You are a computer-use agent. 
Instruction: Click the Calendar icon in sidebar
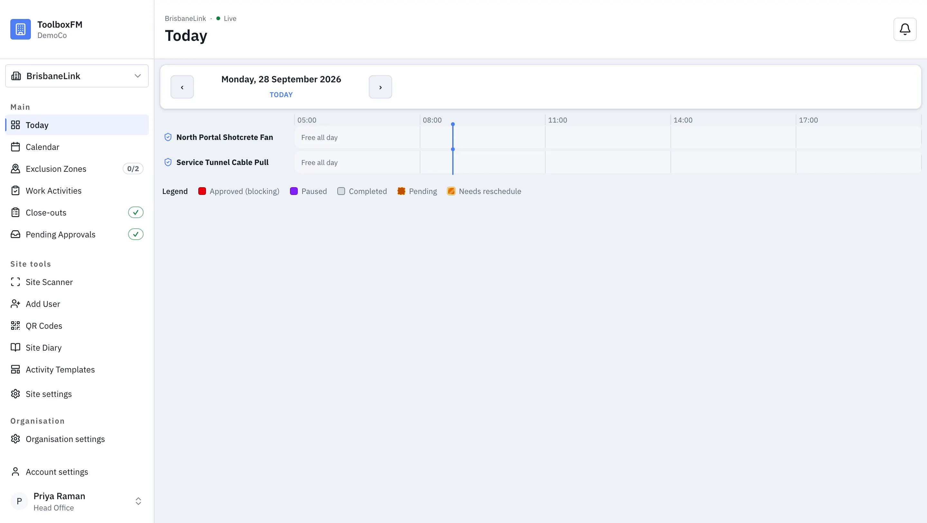coord(15,147)
